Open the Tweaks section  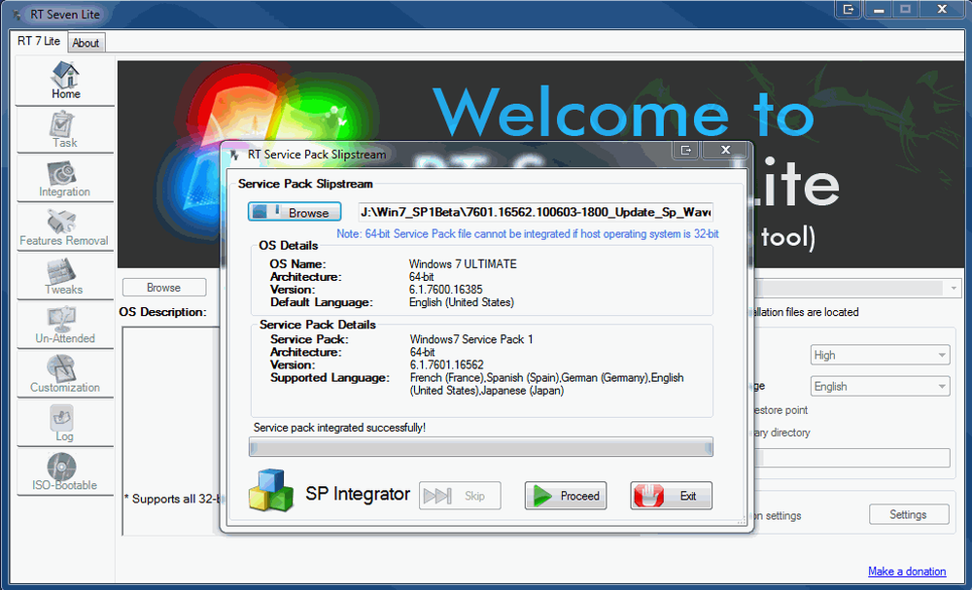[x=65, y=277]
